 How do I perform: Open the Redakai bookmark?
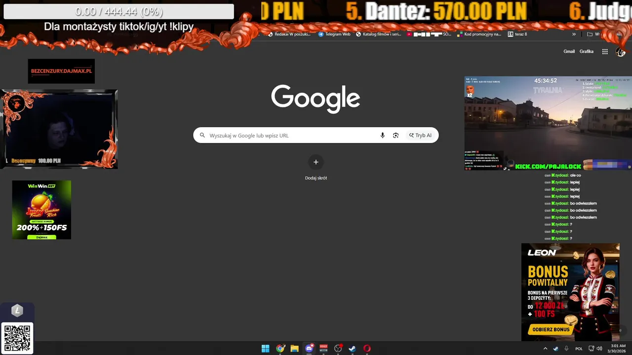point(289,34)
